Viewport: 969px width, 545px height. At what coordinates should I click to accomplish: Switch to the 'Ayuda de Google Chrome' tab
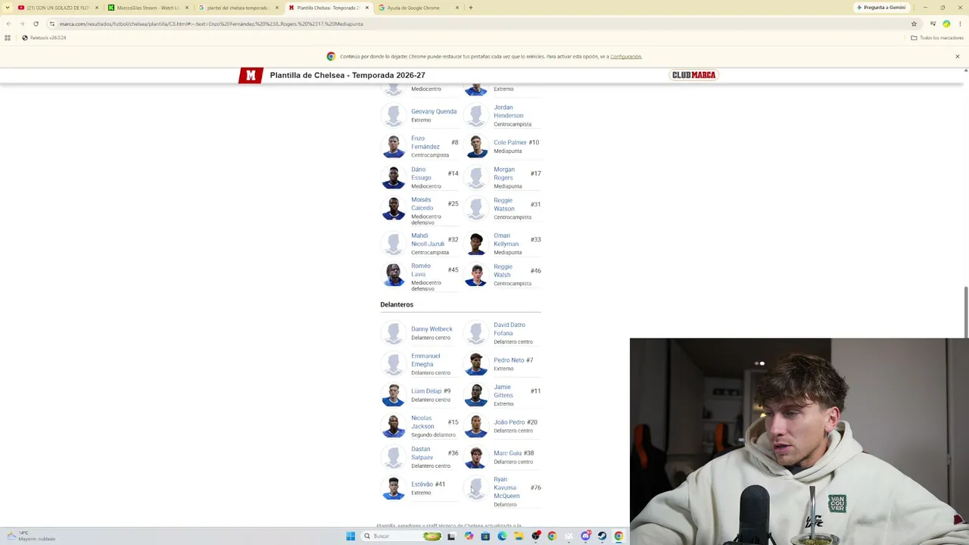418,8
